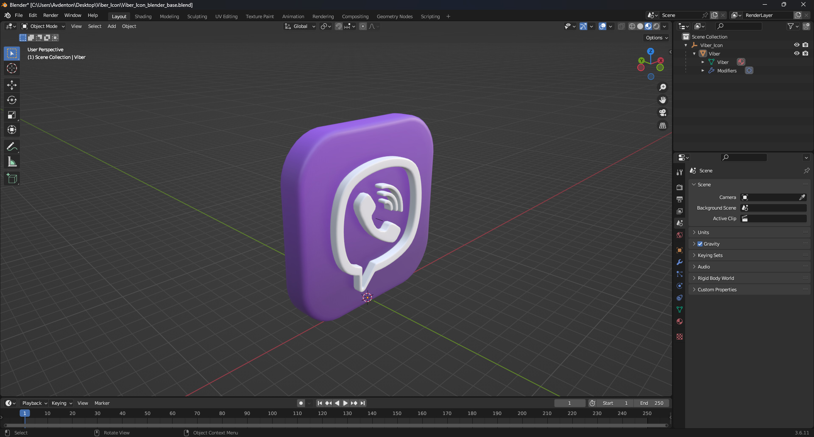Viewport: 814px width, 437px height.
Task: Switch perspective/orthographic grid icon
Action: coord(663,126)
